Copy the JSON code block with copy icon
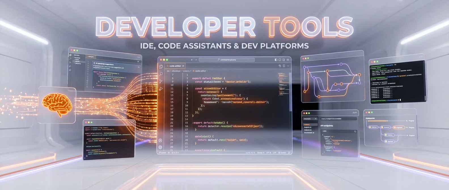 pos(355,131)
